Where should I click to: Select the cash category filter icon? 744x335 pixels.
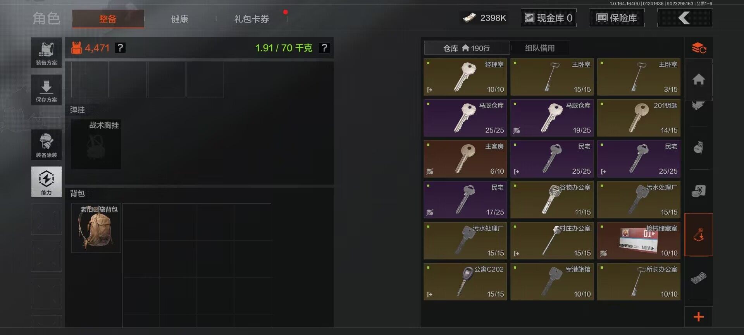tap(699, 278)
